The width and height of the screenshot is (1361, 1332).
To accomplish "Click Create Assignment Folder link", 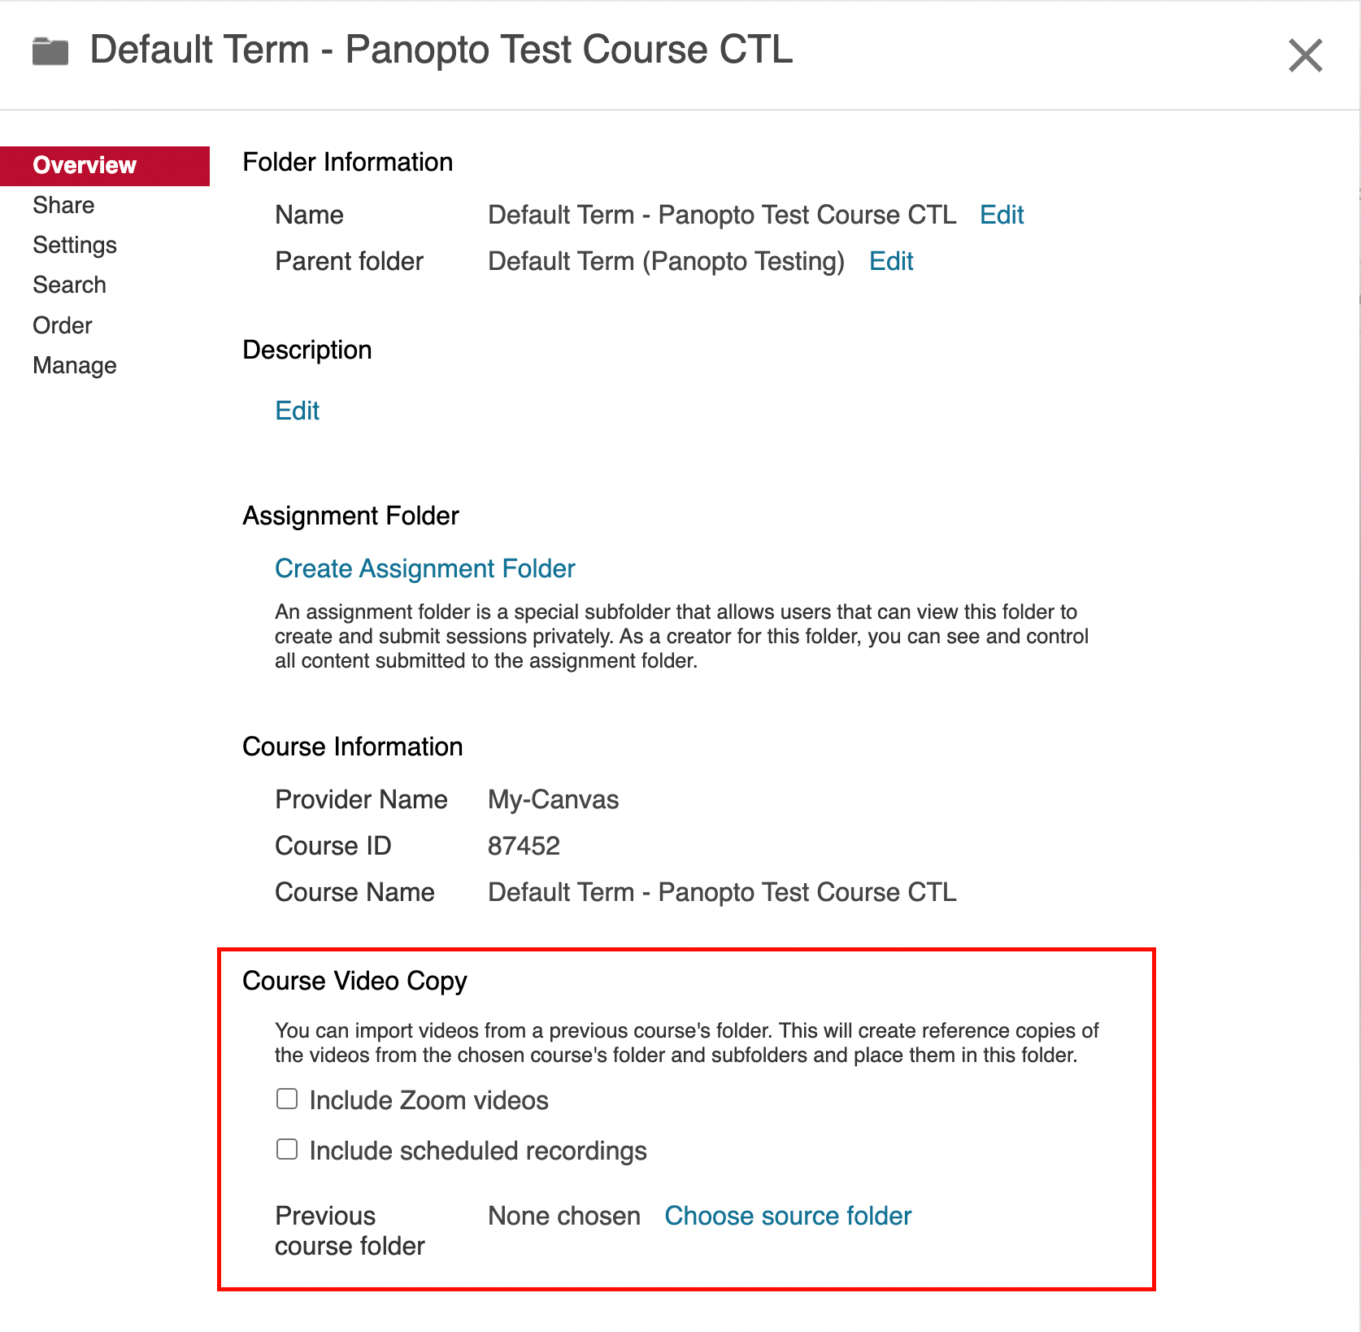I will (x=424, y=568).
